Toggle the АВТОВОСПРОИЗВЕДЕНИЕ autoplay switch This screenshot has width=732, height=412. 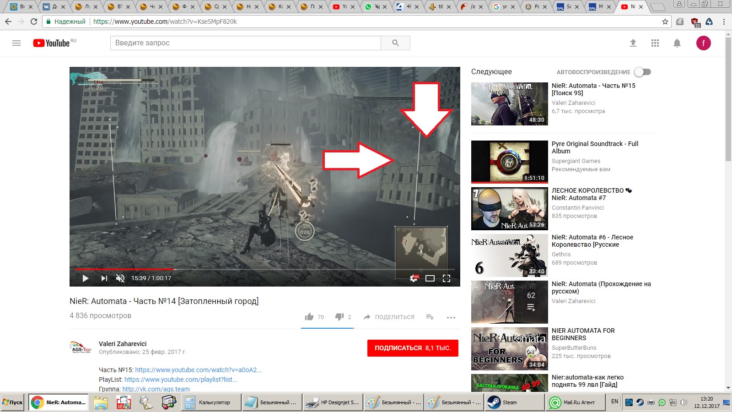click(x=643, y=72)
